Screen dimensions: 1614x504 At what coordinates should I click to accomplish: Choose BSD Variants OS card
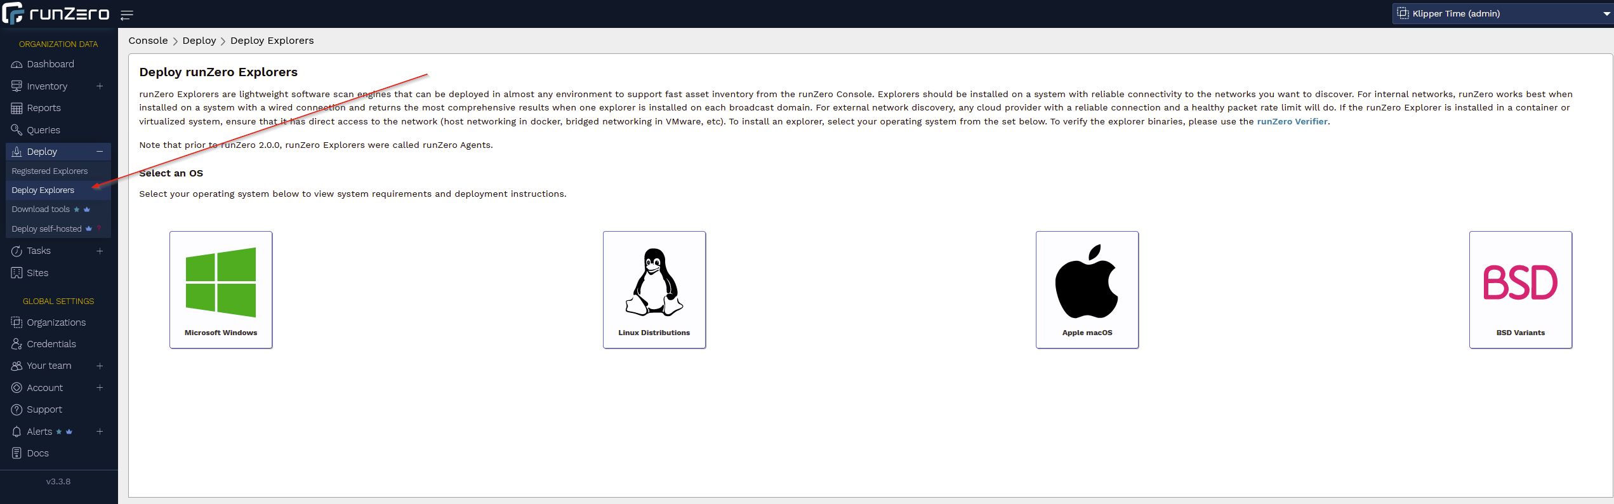[x=1521, y=290]
